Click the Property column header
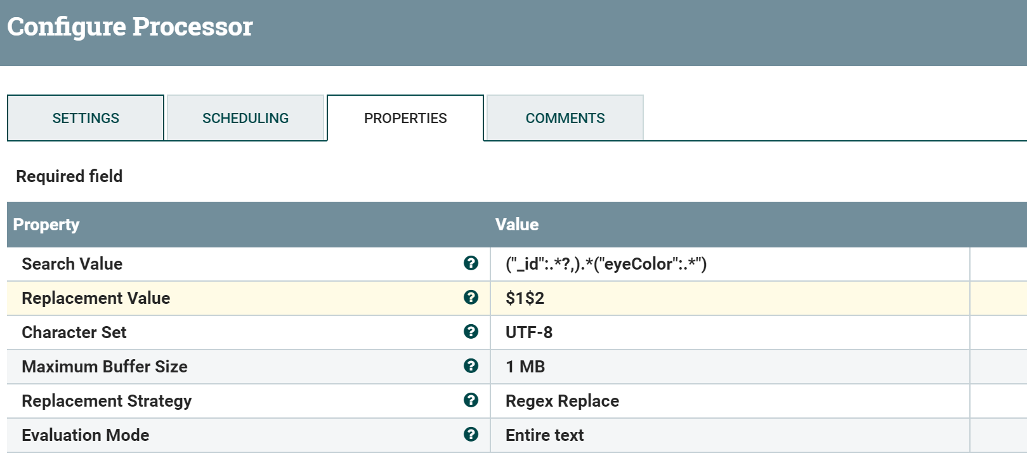 click(x=46, y=225)
